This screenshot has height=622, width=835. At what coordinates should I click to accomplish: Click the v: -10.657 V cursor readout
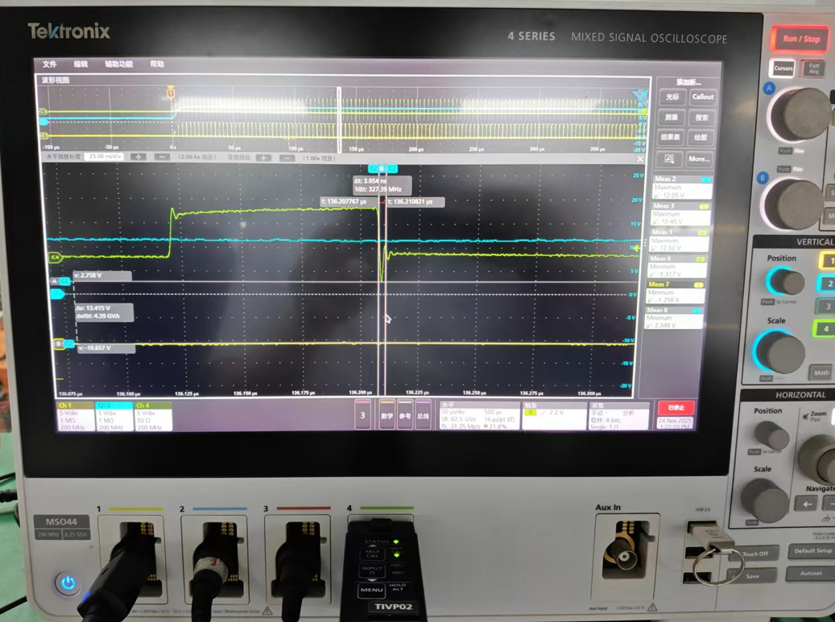click(x=106, y=348)
